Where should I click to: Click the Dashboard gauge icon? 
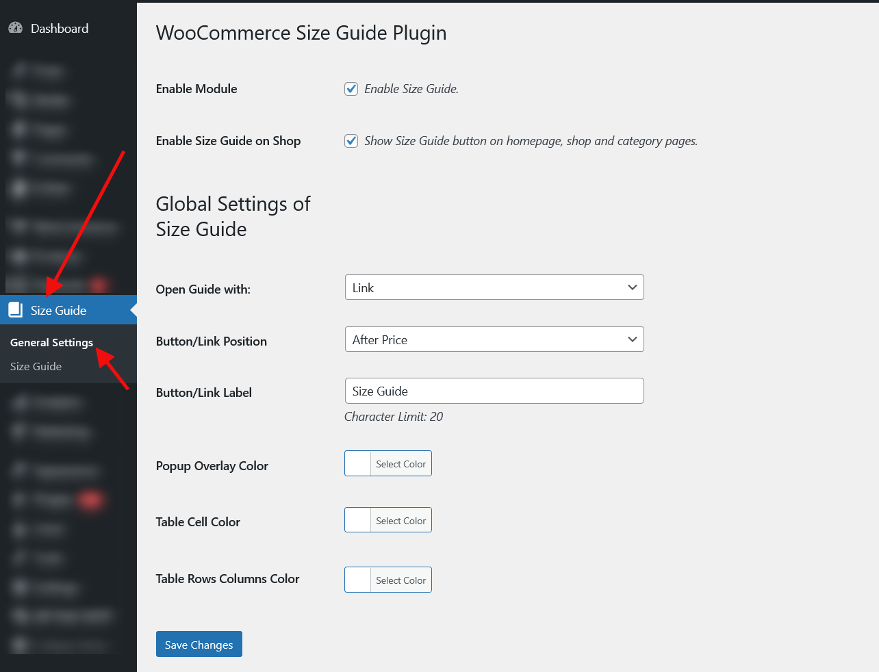tap(16, 28)
